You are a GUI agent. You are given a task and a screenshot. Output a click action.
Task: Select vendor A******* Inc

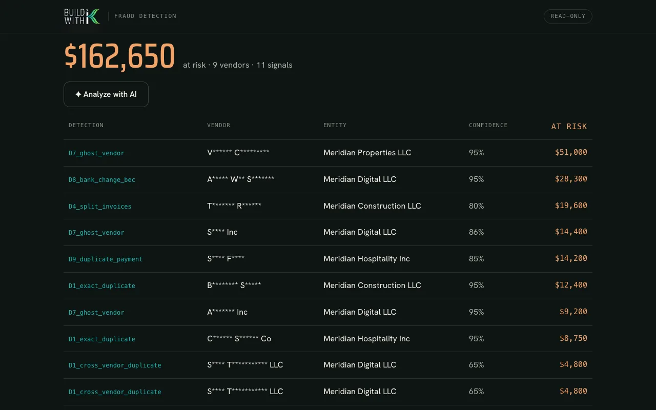228,312
